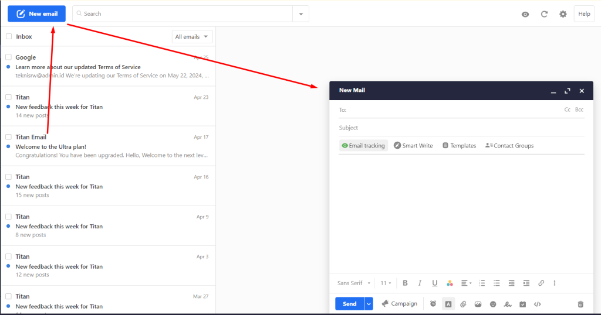
Task: Open the Sans Serif font dropdown
Action: point(353,283)
